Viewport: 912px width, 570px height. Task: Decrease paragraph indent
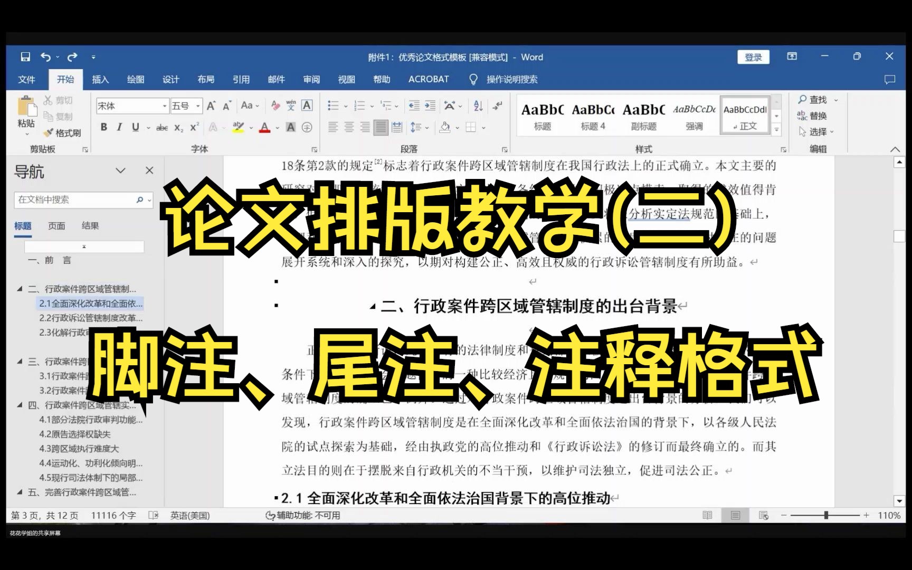tap(414, 106)
